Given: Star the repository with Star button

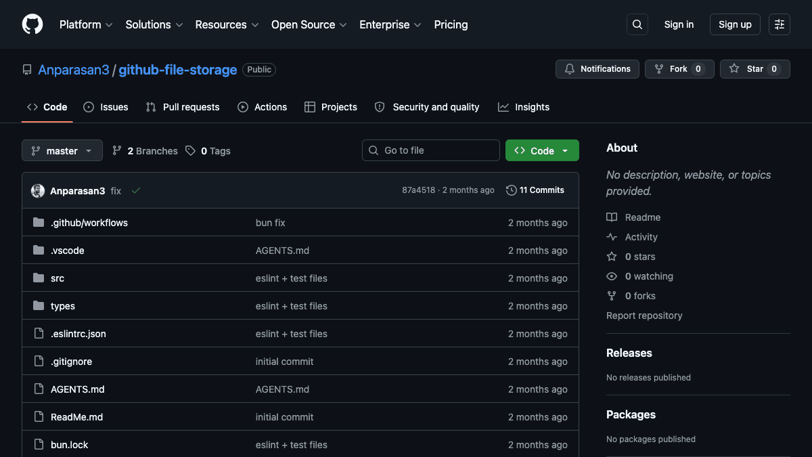Looking at the screenshot, I should (x=755, y=69).
